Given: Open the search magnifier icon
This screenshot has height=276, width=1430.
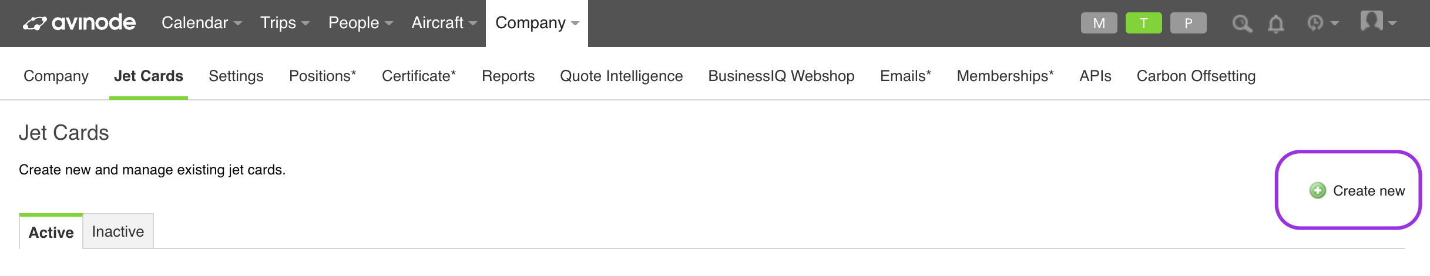Looking at the screenshot, I should [1242, 23].
